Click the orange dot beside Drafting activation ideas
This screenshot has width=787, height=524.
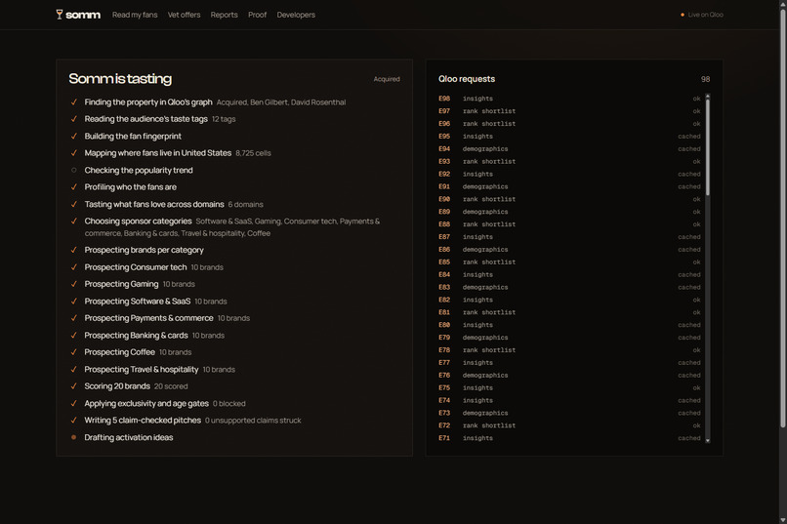(74, 437)
